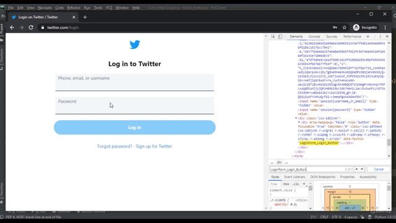The width and height of the screenshot is (396, 223).
Task: Close the DevTools panel
Action: pyautogui.click(x=387, y=37)
